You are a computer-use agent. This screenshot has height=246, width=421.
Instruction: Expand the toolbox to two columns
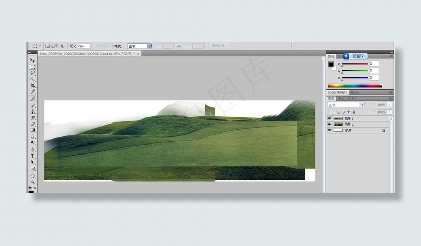29,52
